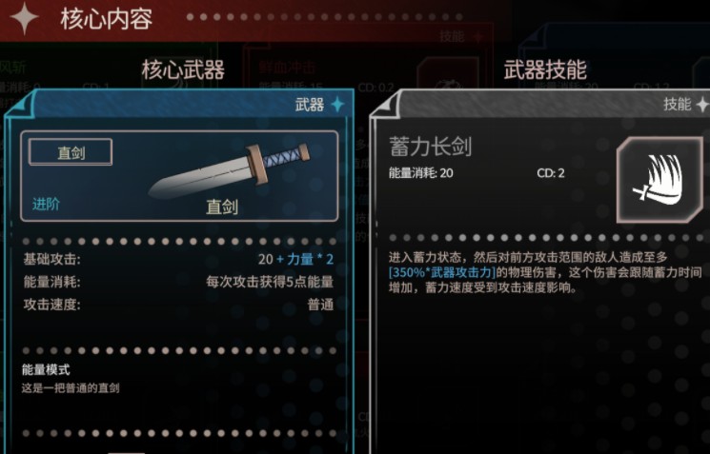Click the 蓄力长剑 skill title
Viewport: 710px width, 454px height.
coord(430,147)
